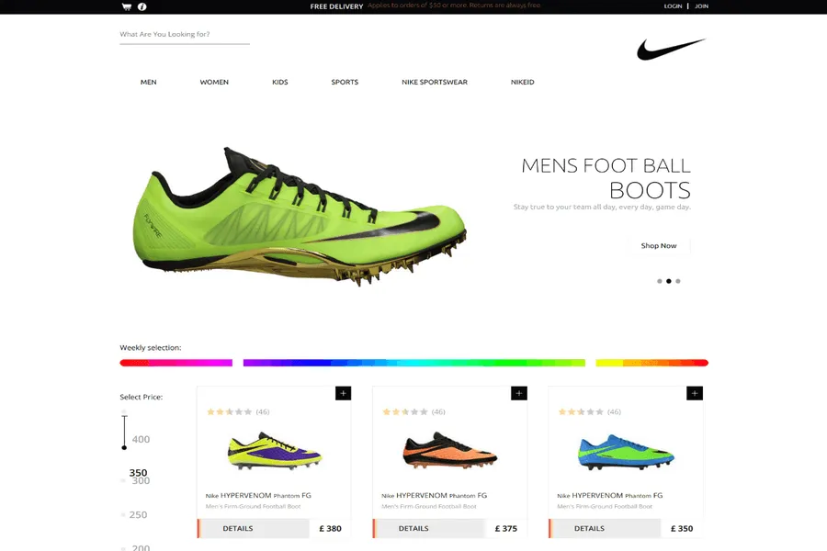Open the WOMEN menu
827x551 pixels.
coord(214,83)
